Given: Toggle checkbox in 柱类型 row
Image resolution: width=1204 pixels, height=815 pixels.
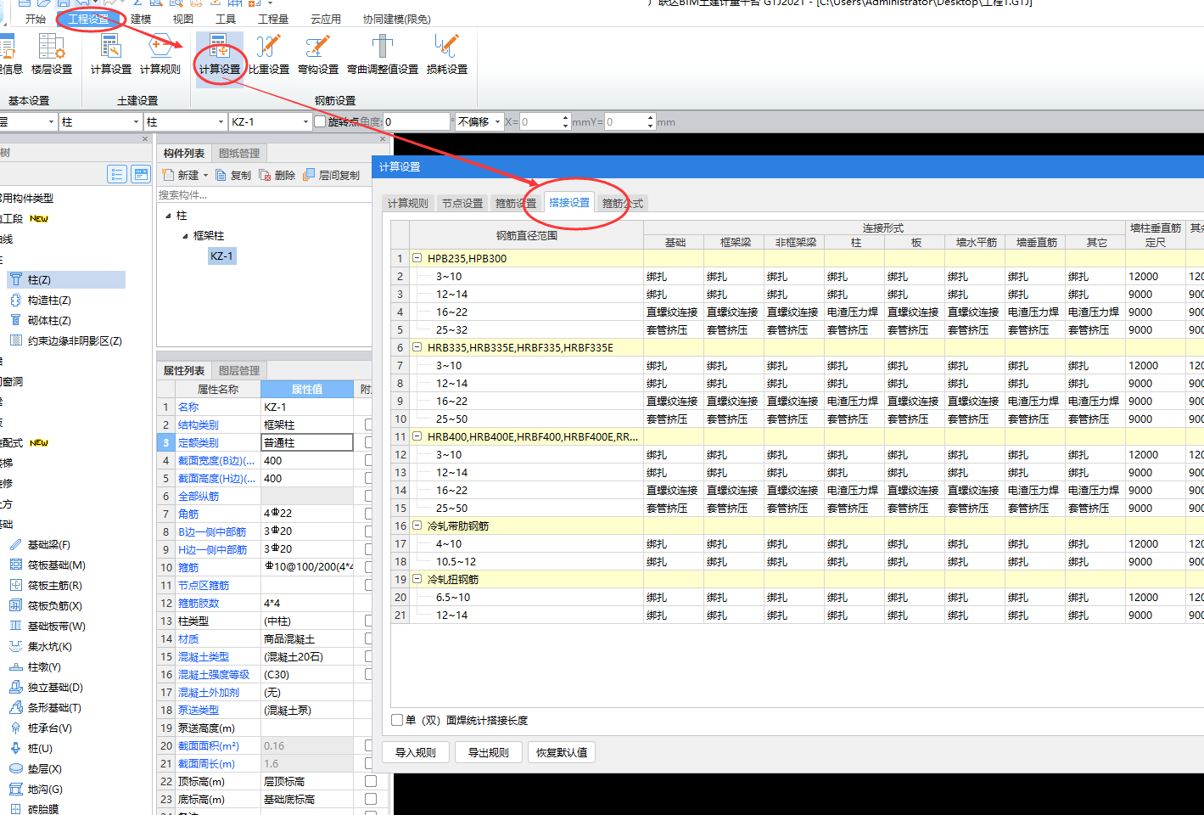Looking at the screenshot, I should pos(369,621).
